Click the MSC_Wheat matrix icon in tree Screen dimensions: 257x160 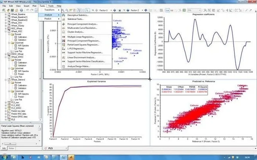[x=9, y=28]
